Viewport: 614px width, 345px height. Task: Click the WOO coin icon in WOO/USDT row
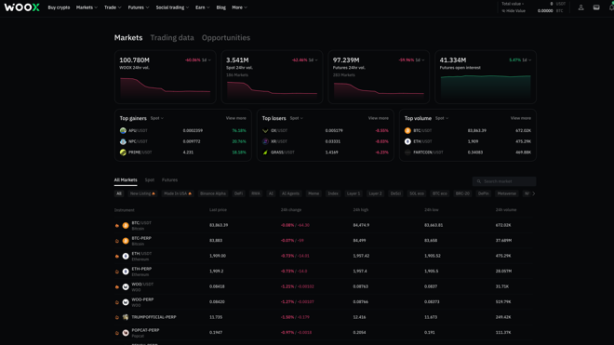pos(126,286)
